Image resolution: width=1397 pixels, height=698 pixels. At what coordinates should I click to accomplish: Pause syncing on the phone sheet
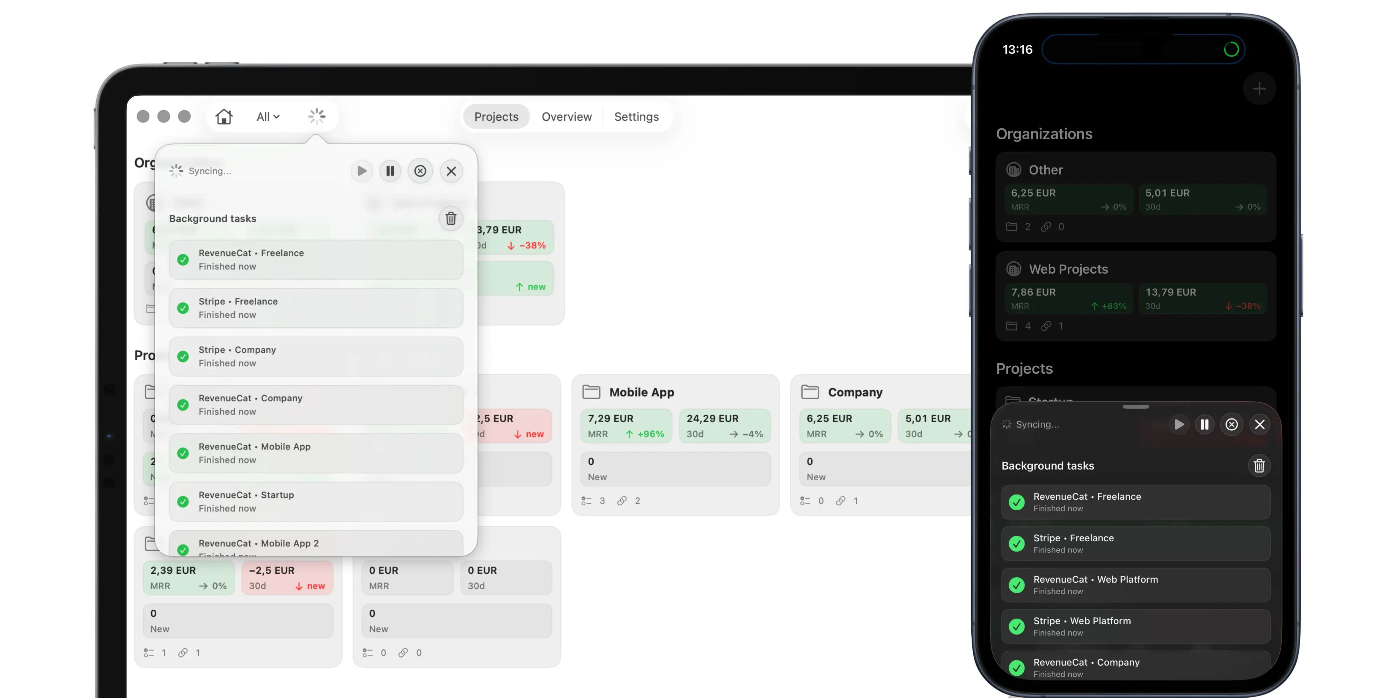click(x=1205, y=424)
